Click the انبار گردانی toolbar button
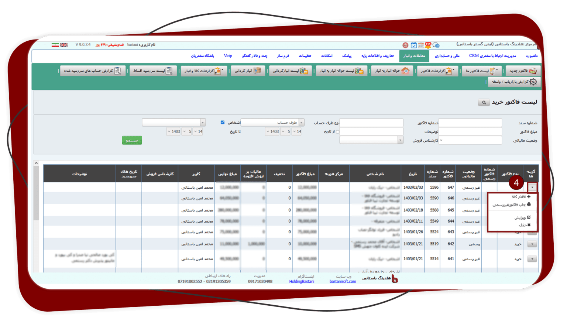This screenshot has width=567, height=319. coord(248,71)
